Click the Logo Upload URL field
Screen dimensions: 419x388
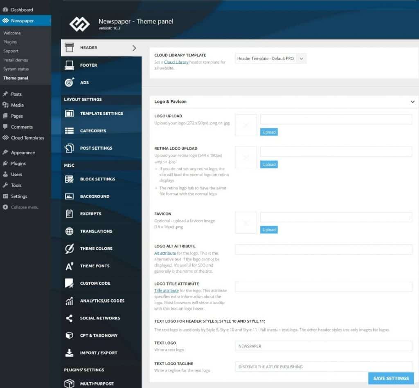point(336,119)
